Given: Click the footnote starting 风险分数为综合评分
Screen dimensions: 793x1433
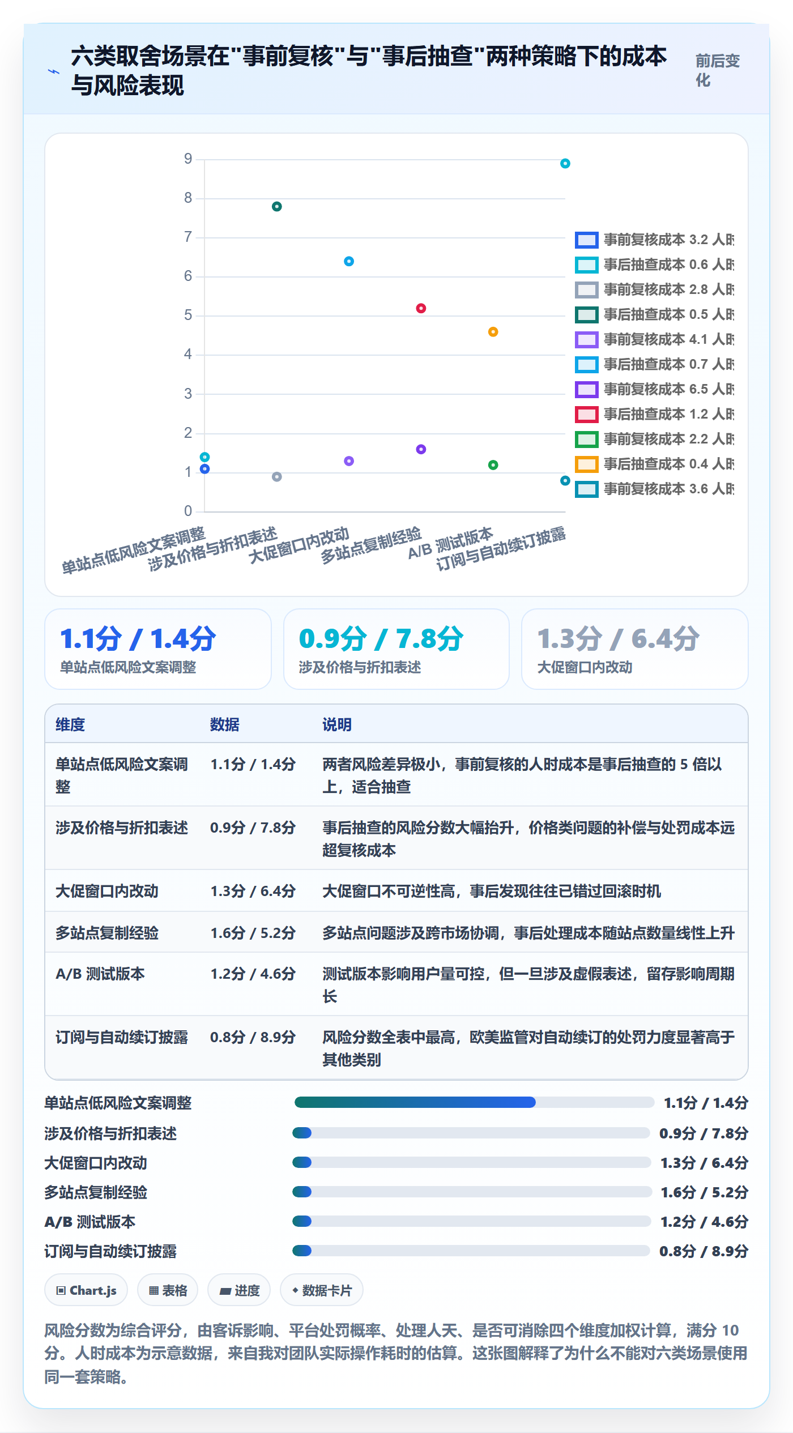Looking at the screenshot, I should click(396, 1353).
